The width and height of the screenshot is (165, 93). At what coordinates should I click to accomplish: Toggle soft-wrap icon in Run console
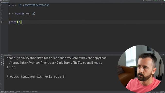click(3, 60)
